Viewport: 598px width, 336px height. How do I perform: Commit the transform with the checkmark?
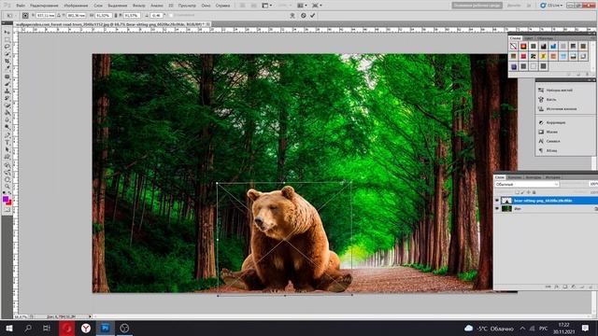pyautogui.click(x=313, y=16)
